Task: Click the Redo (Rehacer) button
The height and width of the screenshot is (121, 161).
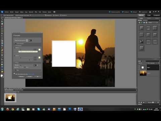Action: point(134,12)
